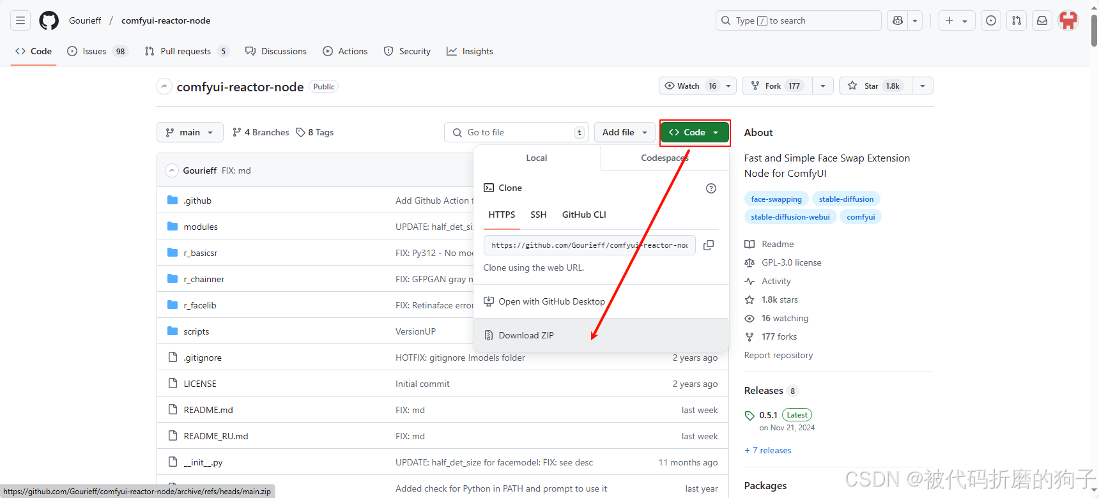Click the GitHub Octocat logo
The height and width of the screenshot is (498, 1099).
(x=49, y=20)
